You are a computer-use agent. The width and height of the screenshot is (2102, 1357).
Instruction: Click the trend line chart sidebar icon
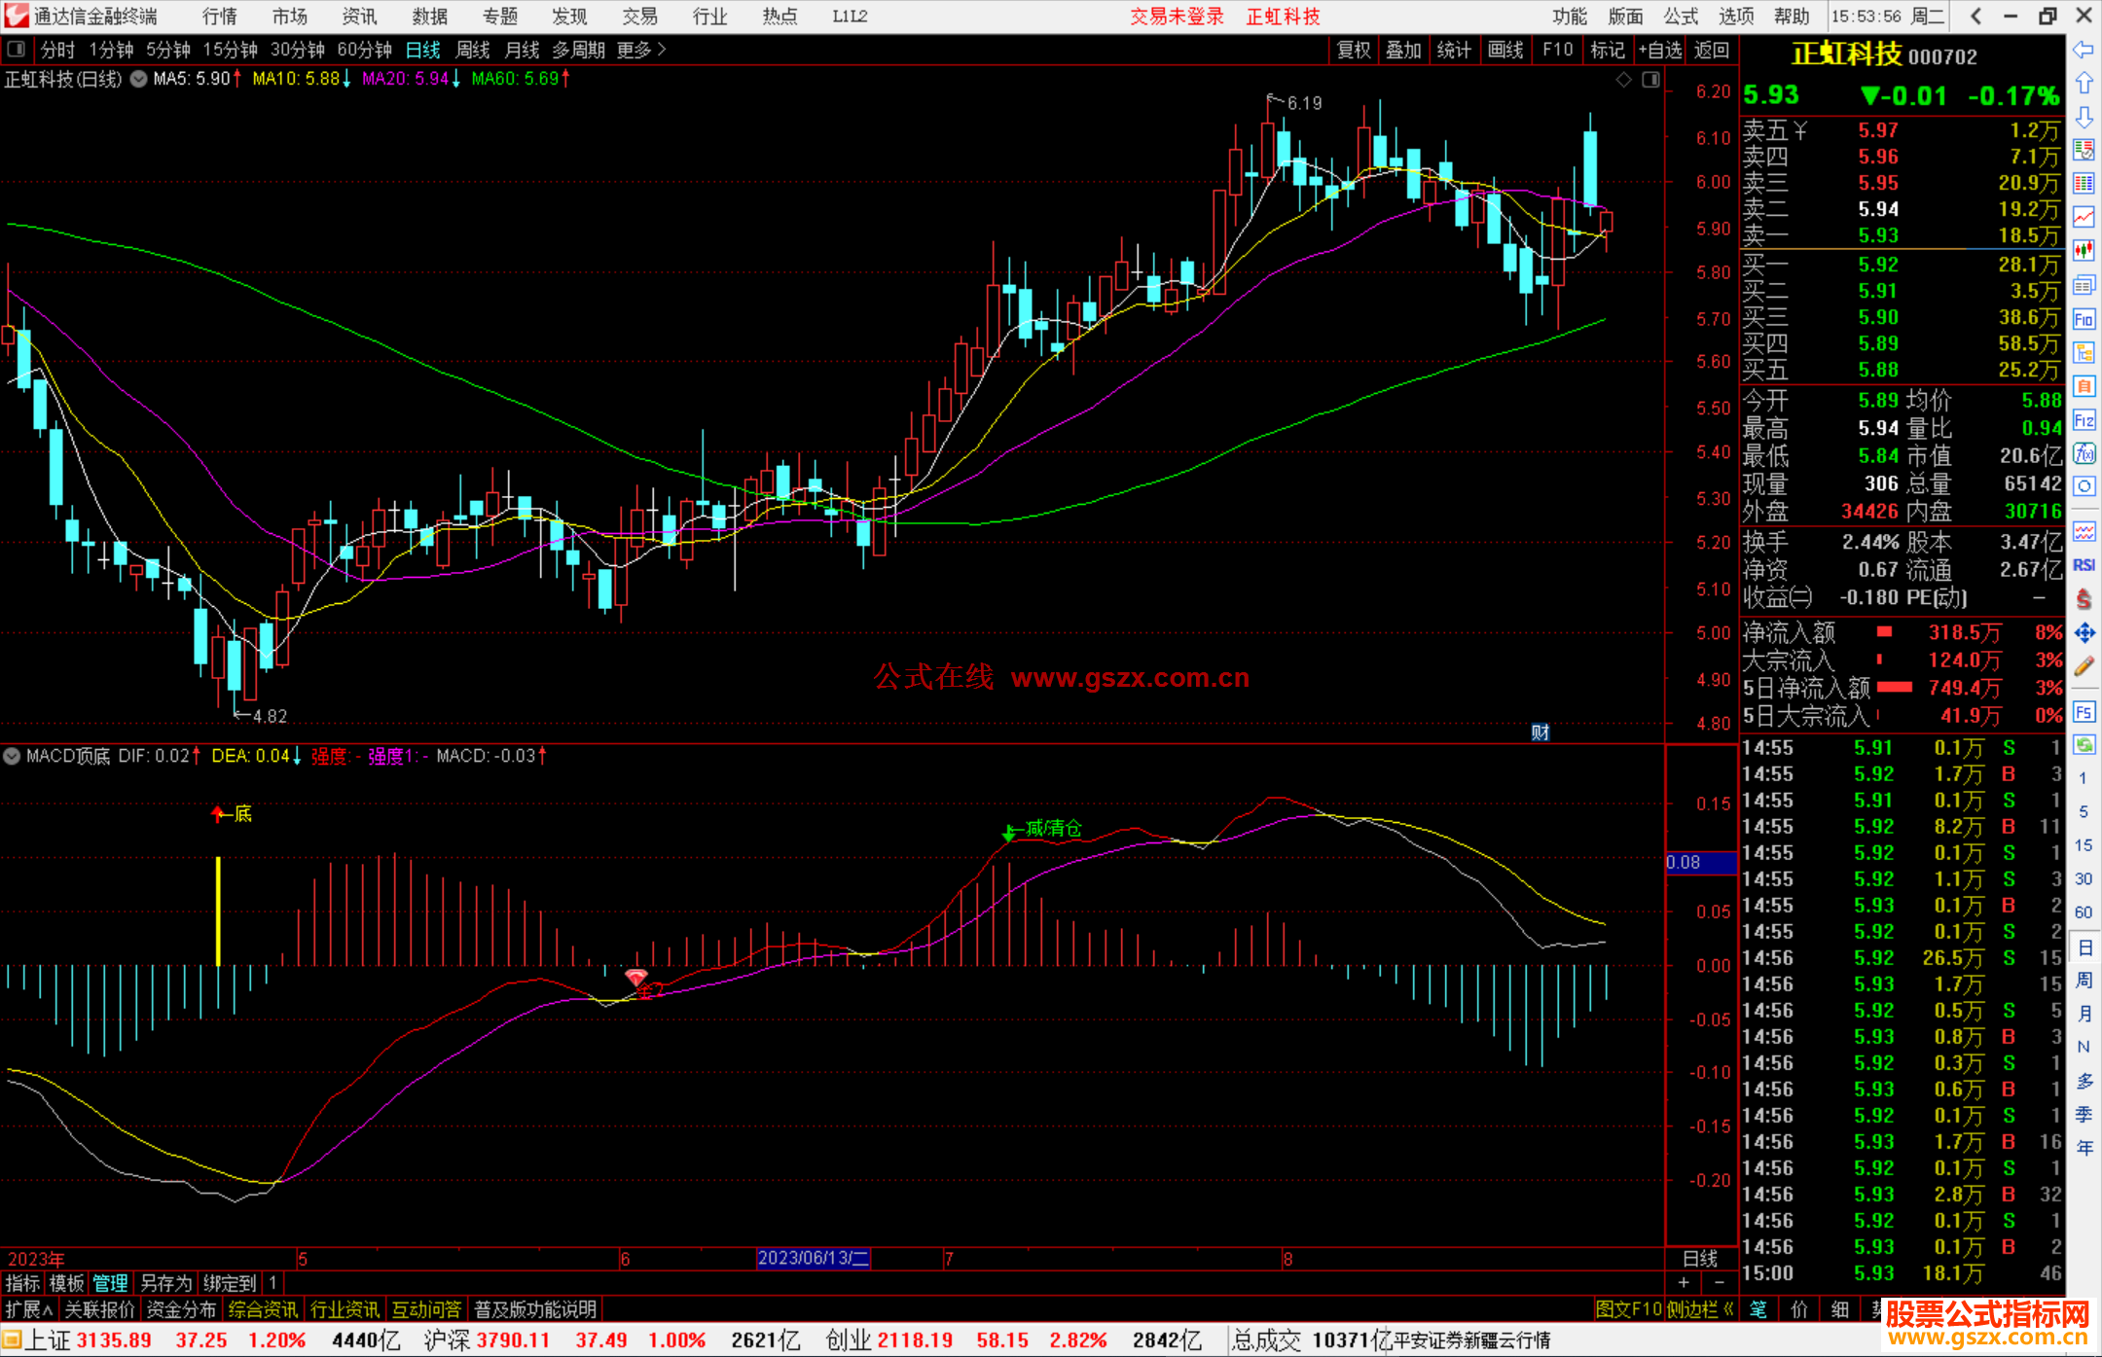point(2084,216)
